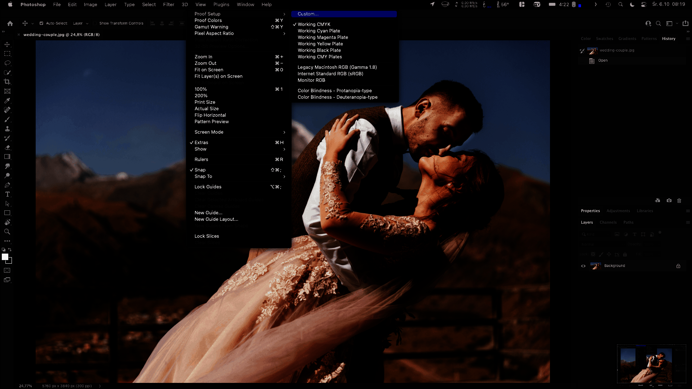Open Auto-Select Layer dropdown
Screen dimensions: 692x389
tap(80, 23)
